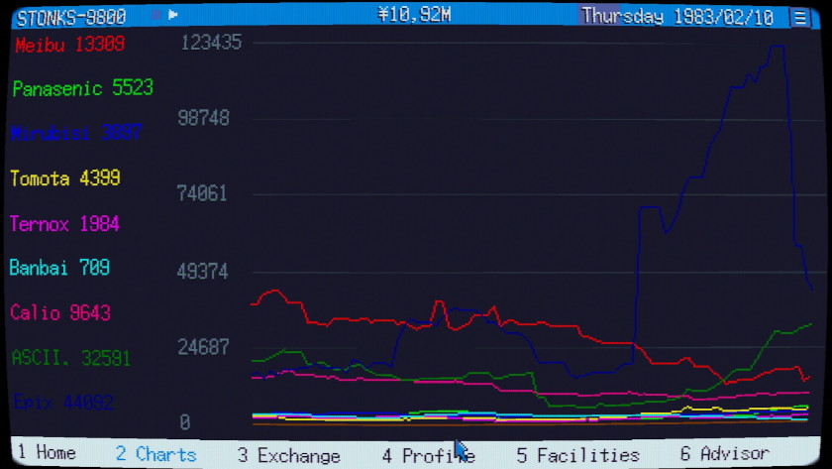Select the Ternox 1984 stock entry
The width and height of the screenshot is (832, 469).
[64, 224]
